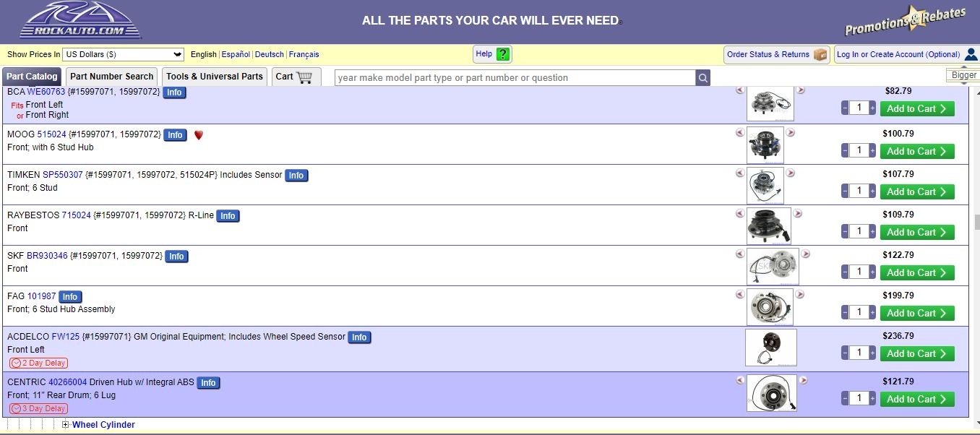Decrease quantity for CENTRIC 40266004

(x=845, y=398)
